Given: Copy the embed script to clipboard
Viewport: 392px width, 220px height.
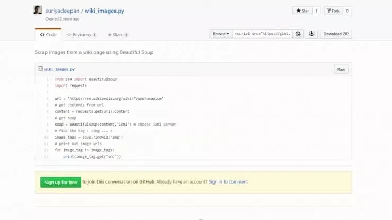Looking at the screenshot, I should pos(298,34).
